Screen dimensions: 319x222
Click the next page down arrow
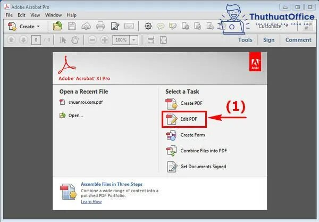[23, 40]
